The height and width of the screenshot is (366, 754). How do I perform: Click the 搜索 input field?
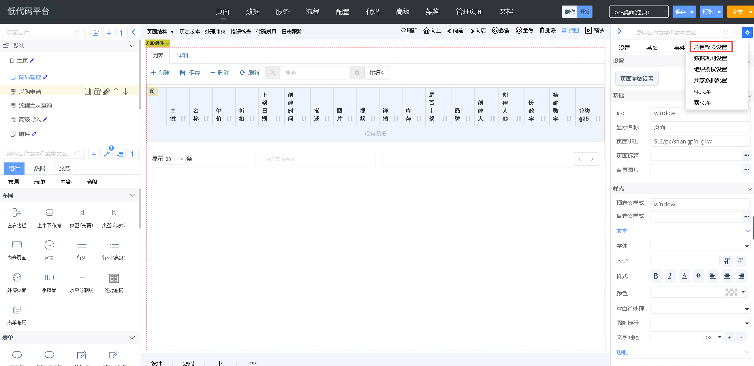[314, 73]
